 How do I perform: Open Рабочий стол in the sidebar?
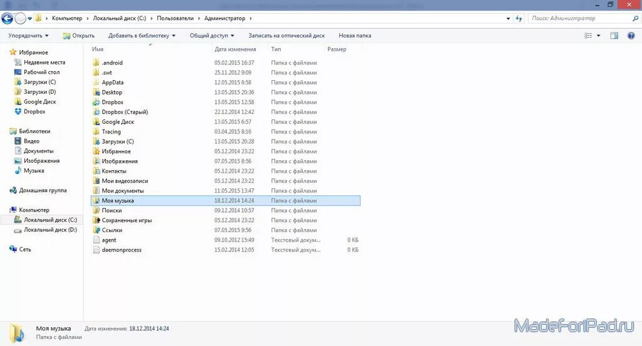37,72
